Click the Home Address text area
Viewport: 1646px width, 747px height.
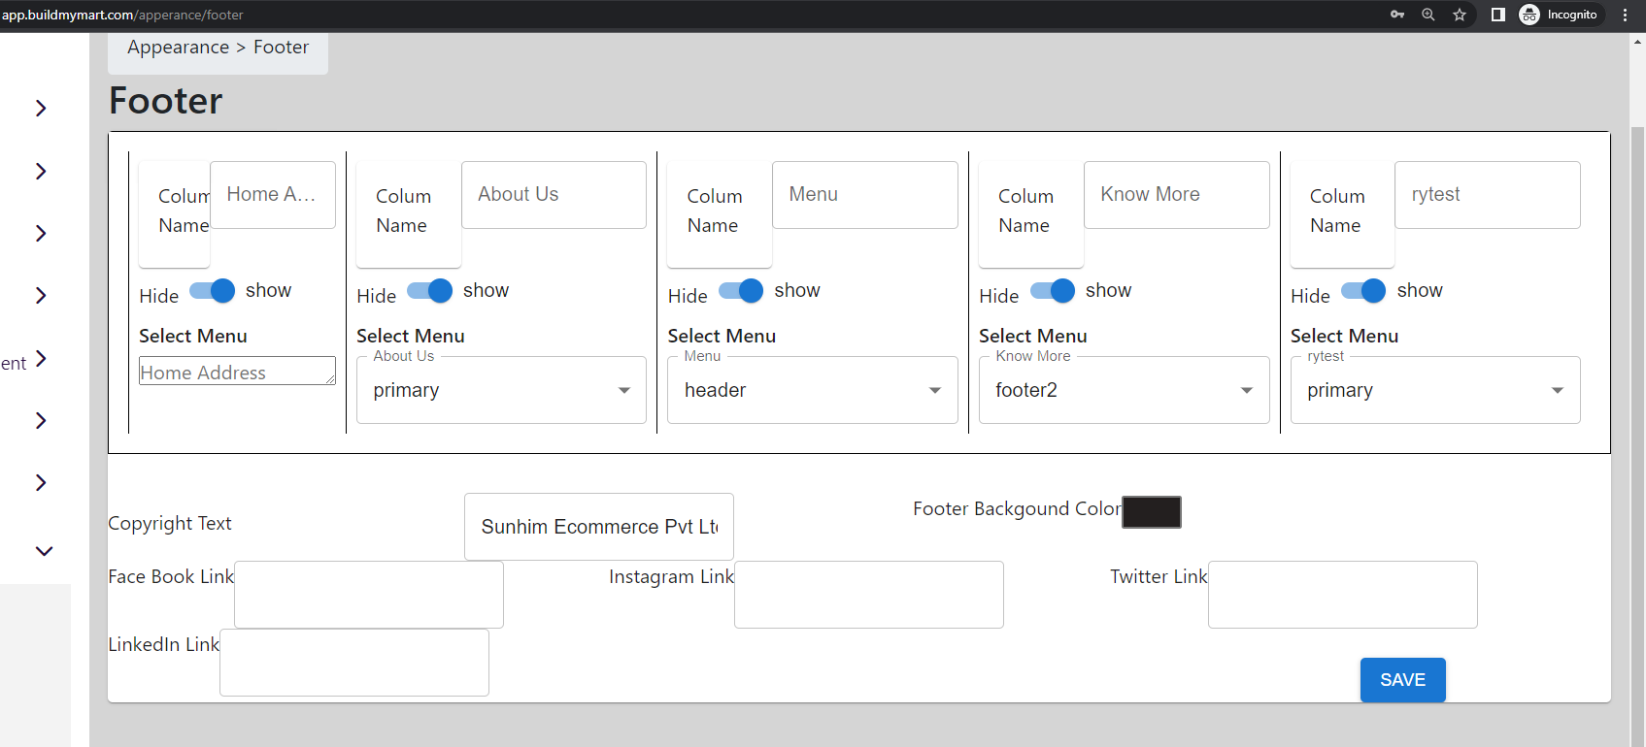point(237,371)
